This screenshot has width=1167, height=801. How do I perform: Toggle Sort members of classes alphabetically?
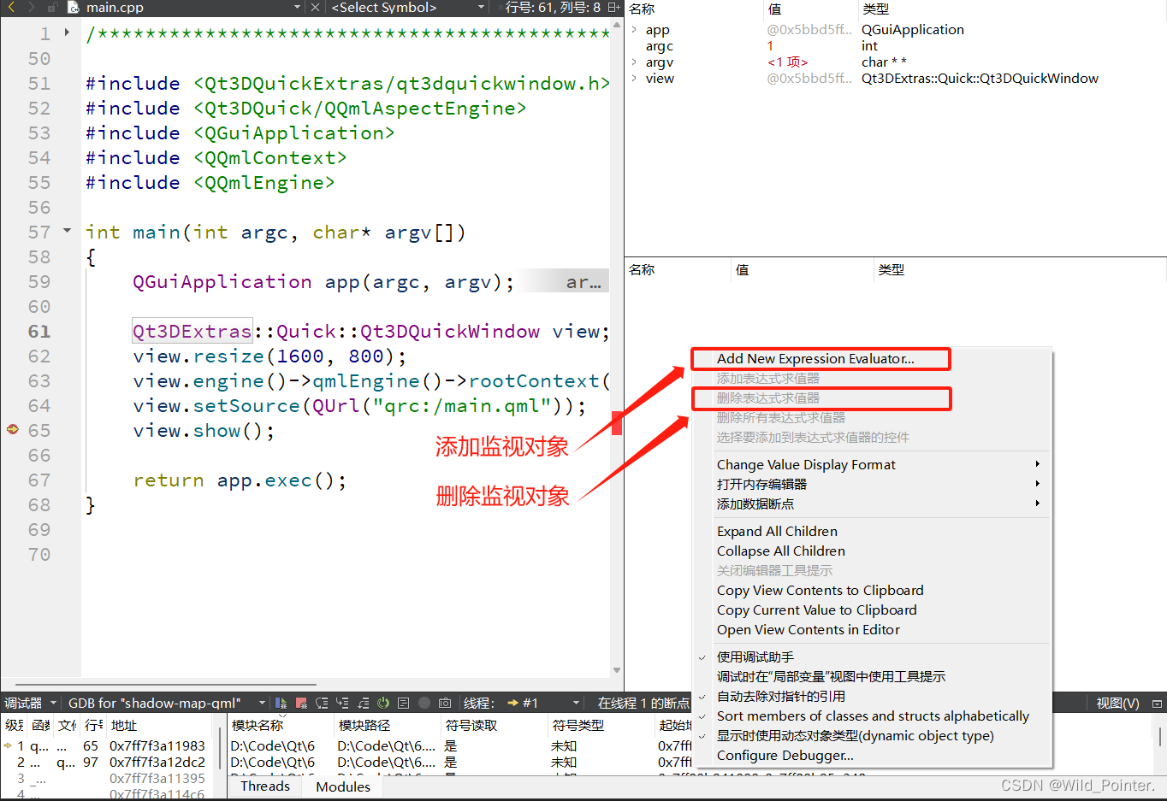(871, 716)
